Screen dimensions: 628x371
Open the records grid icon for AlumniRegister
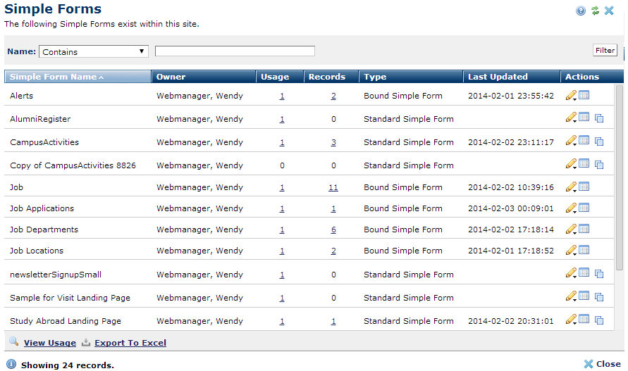coord(584,118)
